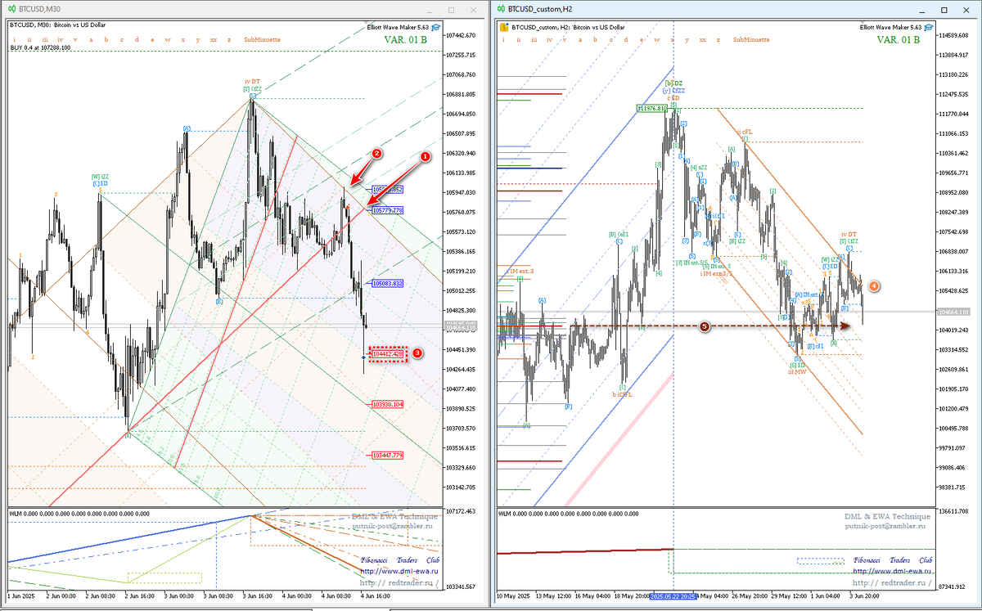
Task: Click the graduation cap icon in the H2 chart
Action: (x=929, y=27)
